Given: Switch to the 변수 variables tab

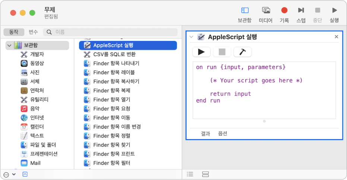Looking at the screenshot, I should (x=33, y=32).
